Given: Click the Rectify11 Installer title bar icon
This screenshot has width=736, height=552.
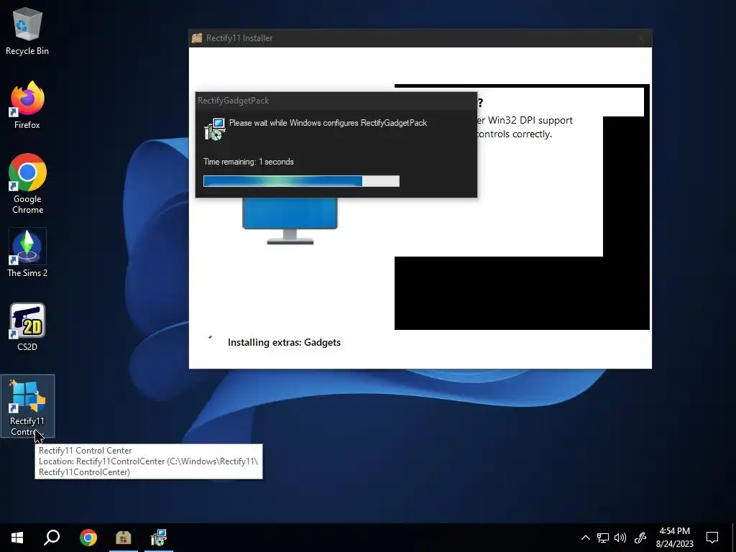Looking at the screenshot, I should click(x=197, y=38).
